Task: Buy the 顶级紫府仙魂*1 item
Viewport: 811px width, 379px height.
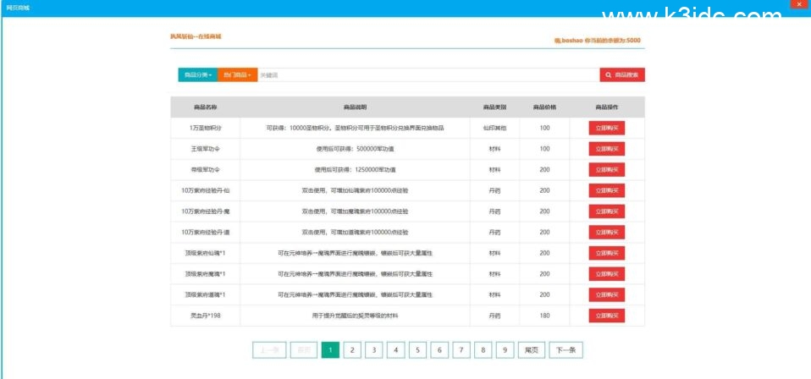Action: pyautogui.click(x=607, y=253)
